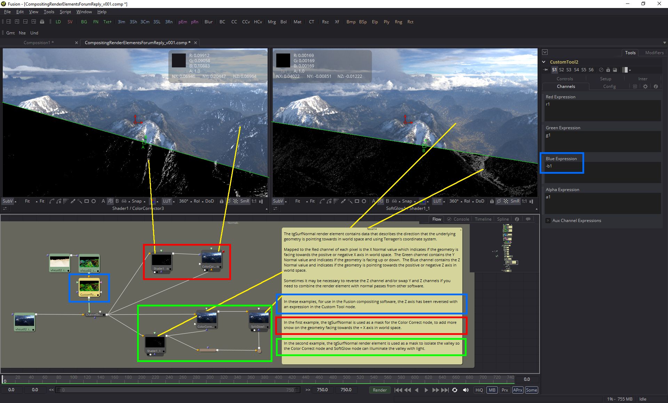
Task: Collapse the CustomTool2 header chevron
Action: 544,62
